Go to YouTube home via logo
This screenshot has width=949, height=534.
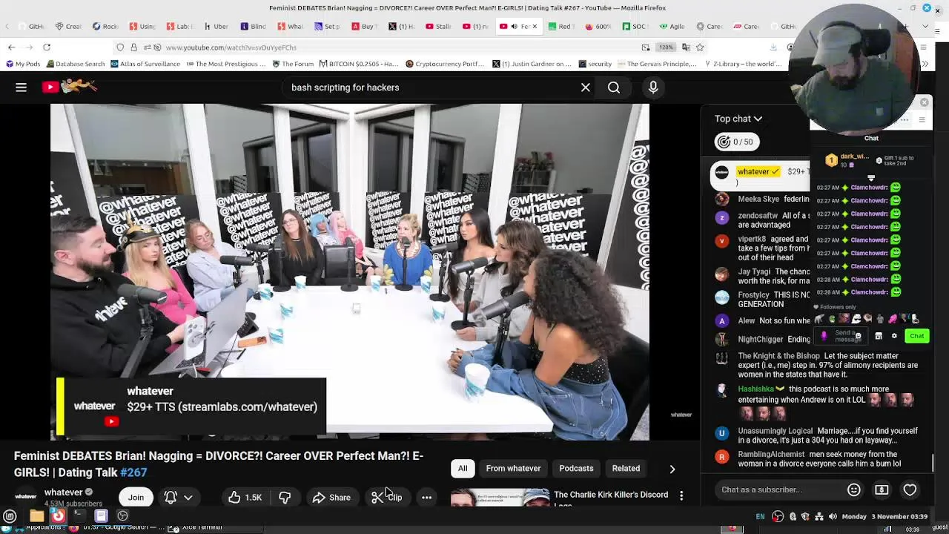[70, 87]
